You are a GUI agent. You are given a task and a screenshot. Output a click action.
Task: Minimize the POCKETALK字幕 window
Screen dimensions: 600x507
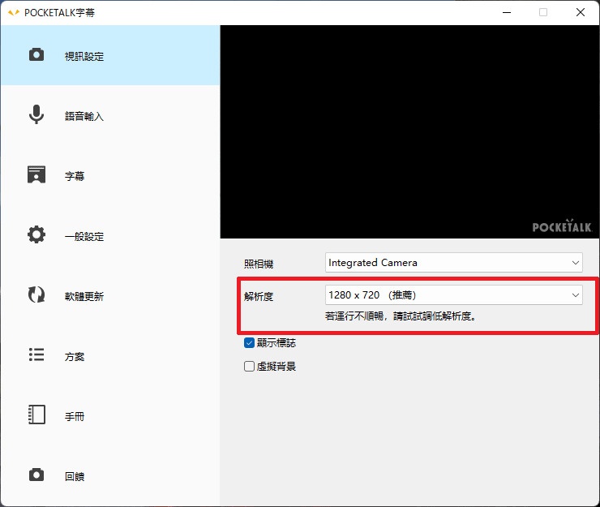506,12
